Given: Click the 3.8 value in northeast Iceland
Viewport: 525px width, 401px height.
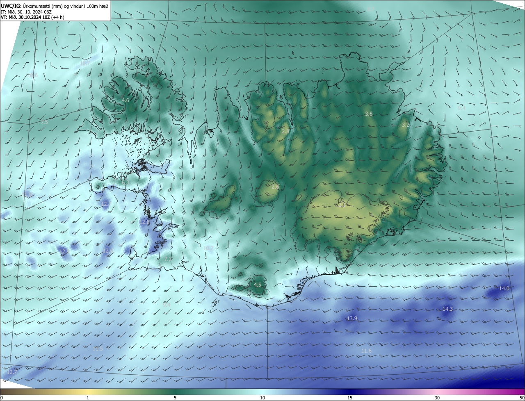Looking at the screenshot, I should click(369, 114).
